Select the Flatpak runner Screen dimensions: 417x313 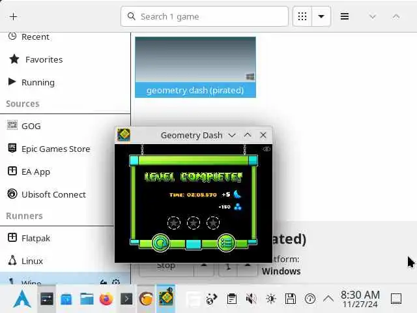click(x=57, y=238)
